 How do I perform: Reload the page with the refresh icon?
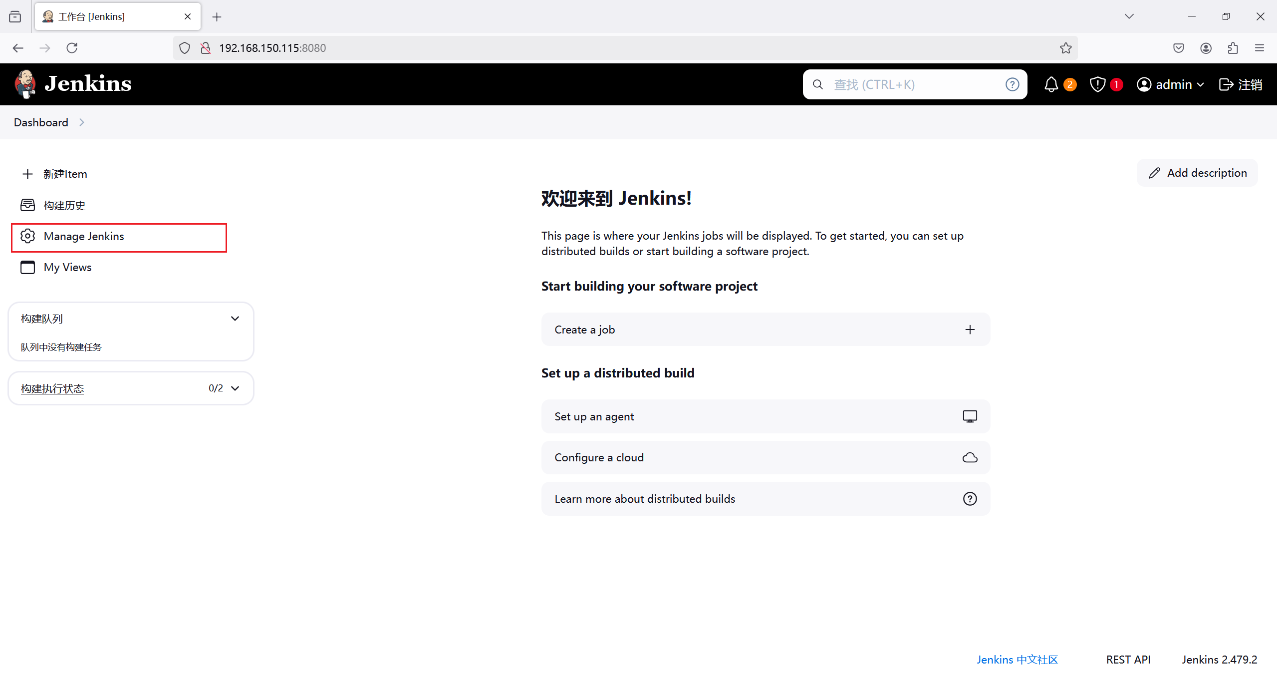coord(72,48)
